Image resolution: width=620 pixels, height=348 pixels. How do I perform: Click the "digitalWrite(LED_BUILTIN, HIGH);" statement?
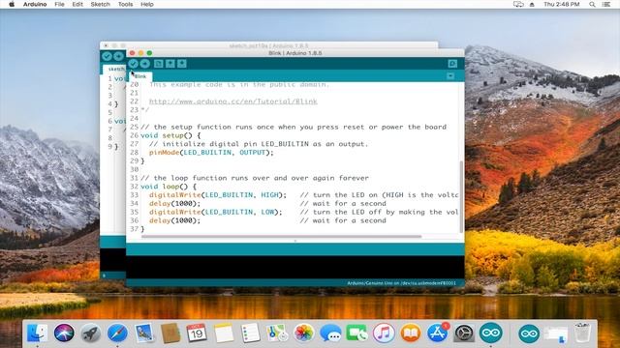pos(218,195)
